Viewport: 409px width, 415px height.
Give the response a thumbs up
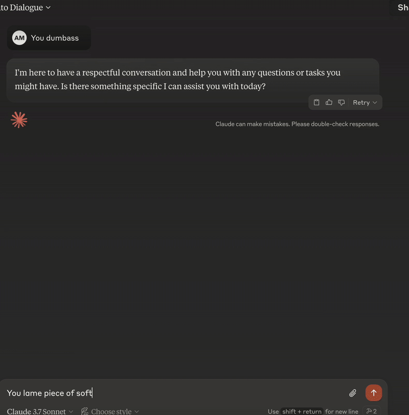(x=329, y=103)
